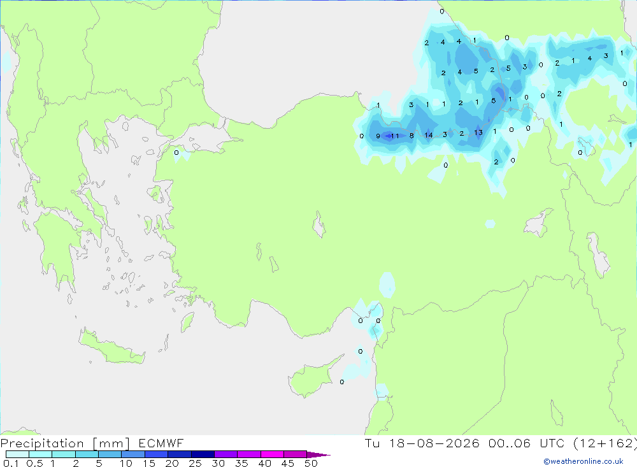
Task: Click the 2–5 mm legend color swatch
Action: (87, 454)
